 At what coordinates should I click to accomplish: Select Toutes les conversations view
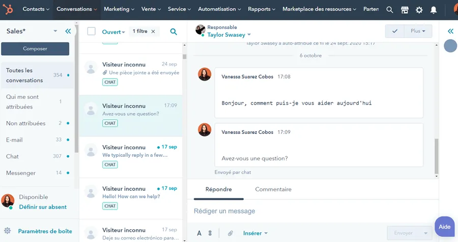[x=37, y=75]
